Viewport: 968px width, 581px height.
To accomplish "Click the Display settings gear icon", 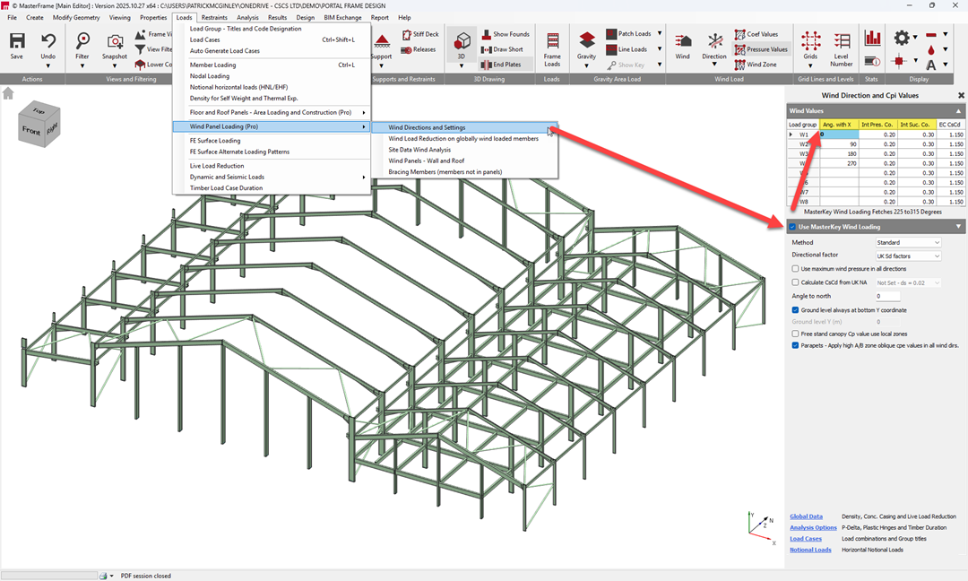I will tap(902, 38).
